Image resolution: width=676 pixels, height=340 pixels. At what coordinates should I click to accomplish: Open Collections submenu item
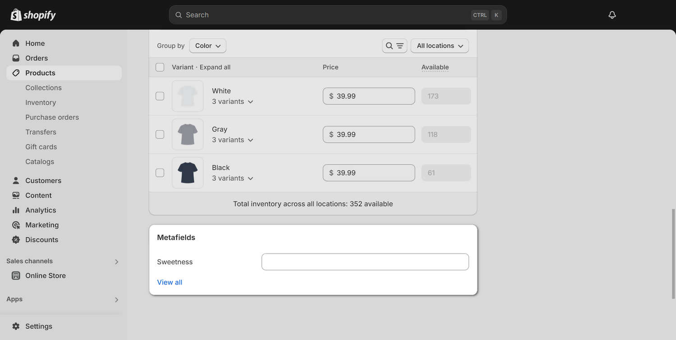point(43,88)
